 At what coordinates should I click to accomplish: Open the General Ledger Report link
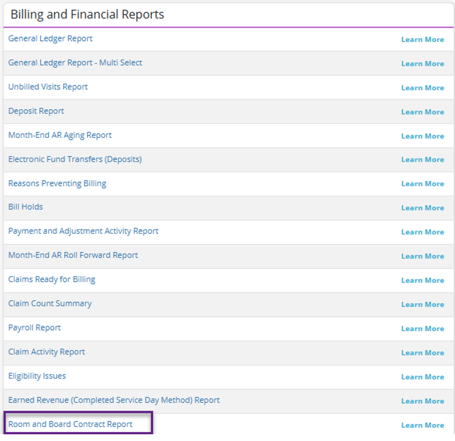(x=50, y=38)
